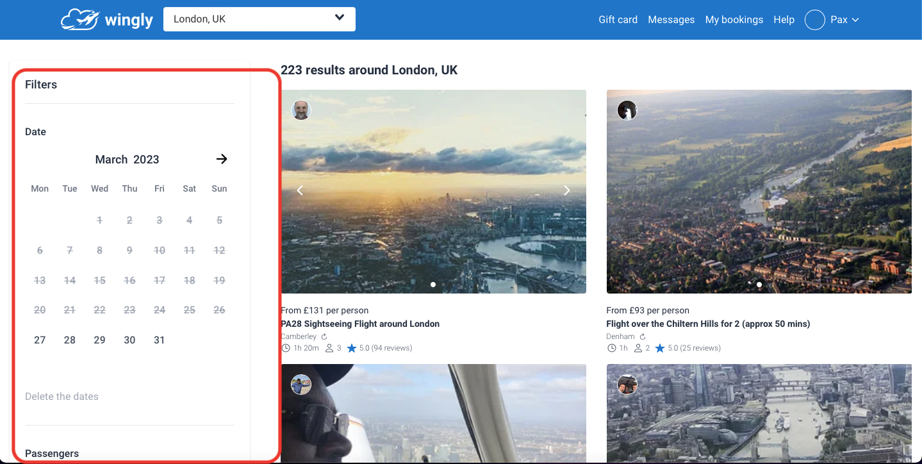The height and width of the screenshot is (464, 922).
Task: Click the star rating 5.0 (94 reviews)
Action: tap(379, 348)
